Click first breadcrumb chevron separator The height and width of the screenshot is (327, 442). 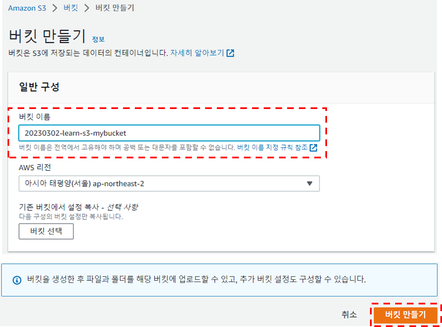click(55, 8)
